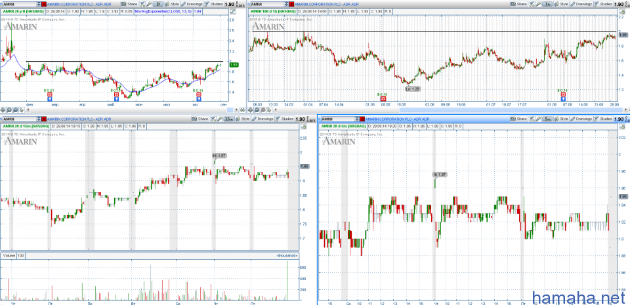Image resolution: width=630 pixels, height=305 pixels.
Task: Open Style menu on daily chart
Action: (171, 4)
